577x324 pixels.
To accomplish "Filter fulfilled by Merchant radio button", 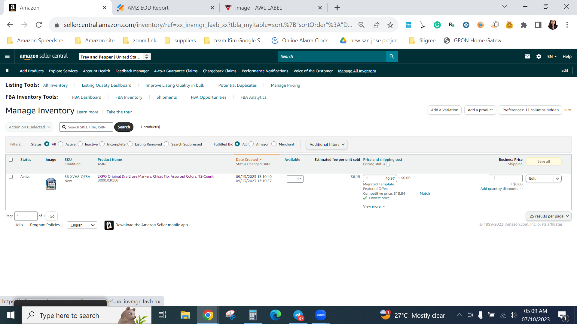I will coord(274,144).
